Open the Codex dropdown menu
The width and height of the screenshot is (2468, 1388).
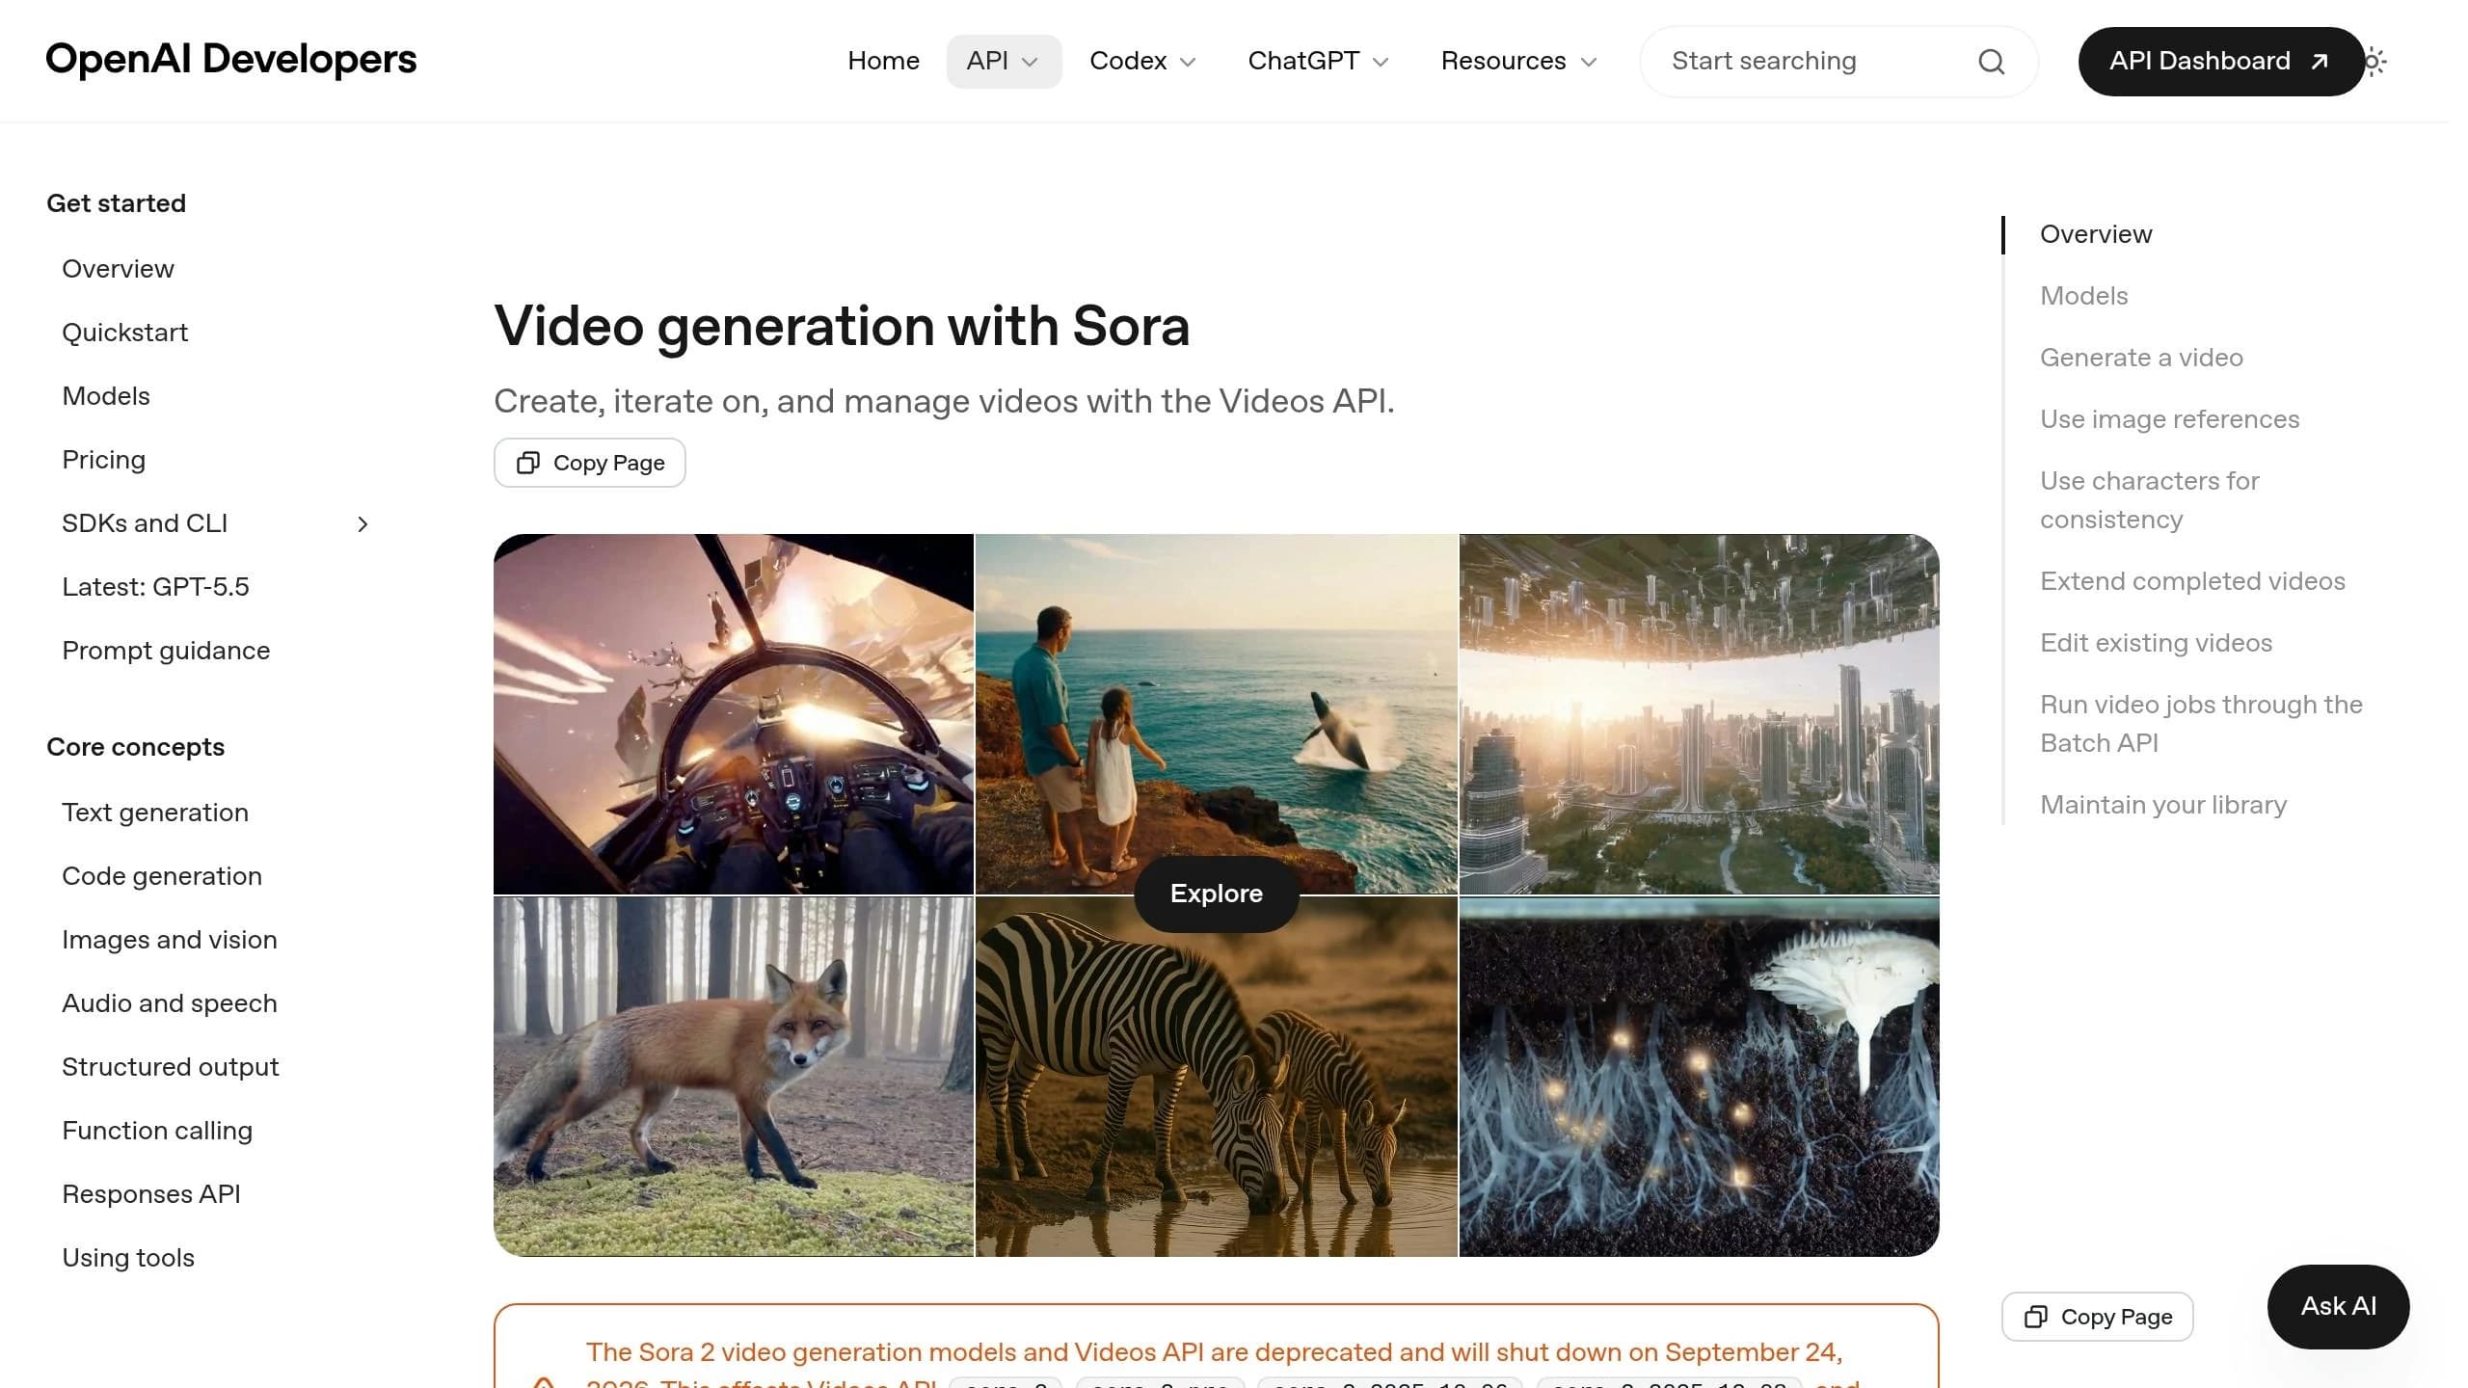[1142, 62]
